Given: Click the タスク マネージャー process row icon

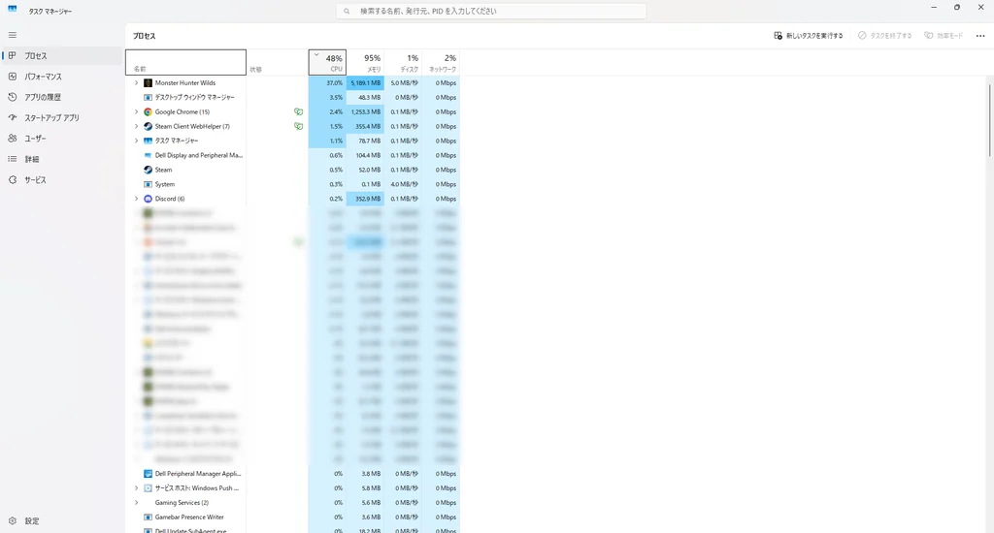Looking at the screenshot, I should point(148,141).
